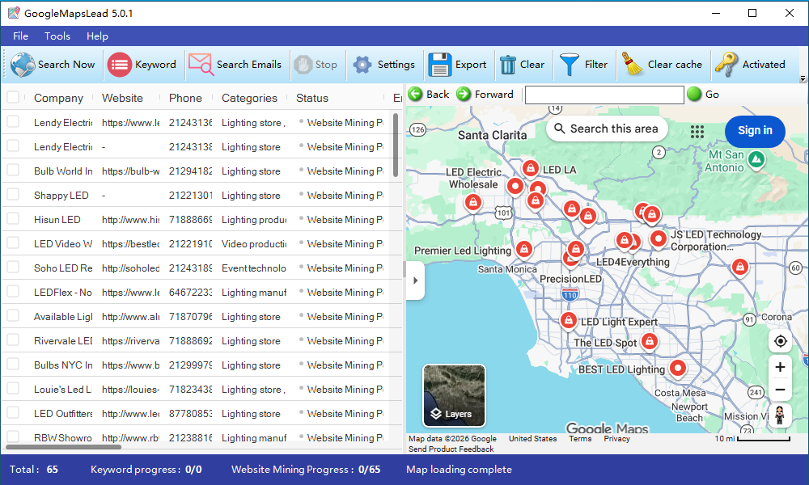809x485 pixels.
Task: Open Google apps grid icon
Action: tap(697, 132)
